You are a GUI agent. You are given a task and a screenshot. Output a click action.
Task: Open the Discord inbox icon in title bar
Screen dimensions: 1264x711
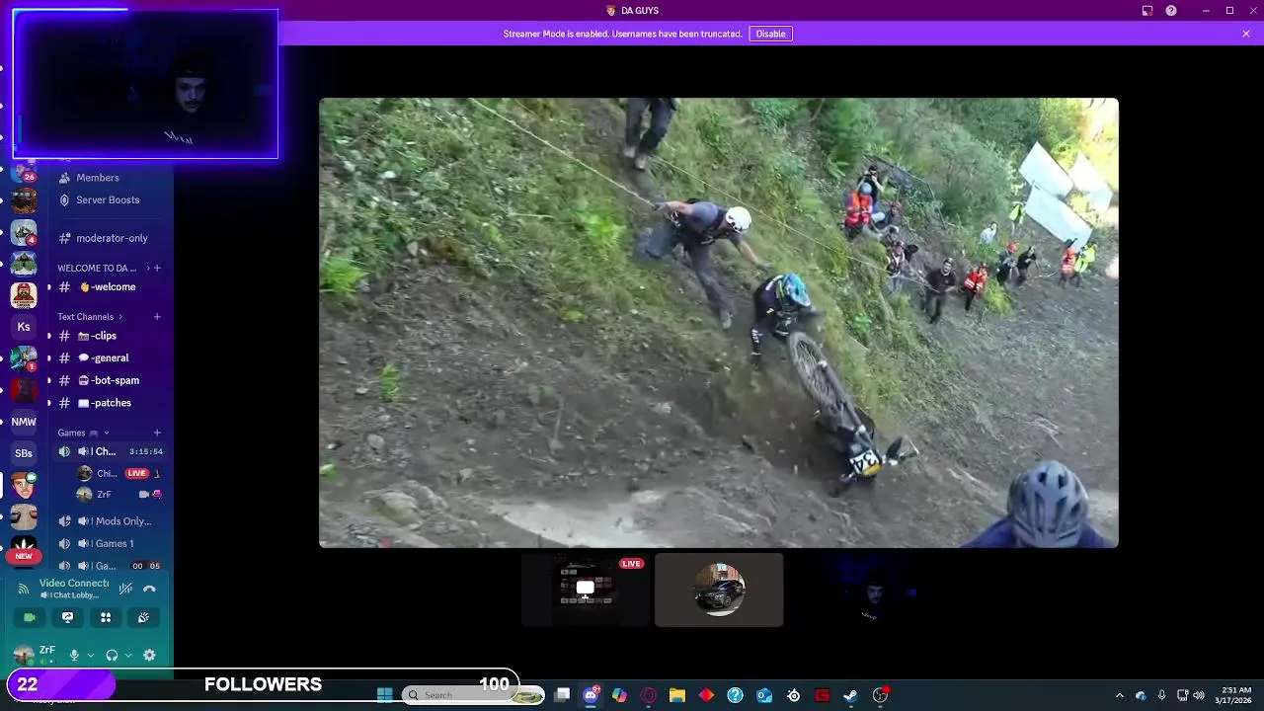point(1147,11)
